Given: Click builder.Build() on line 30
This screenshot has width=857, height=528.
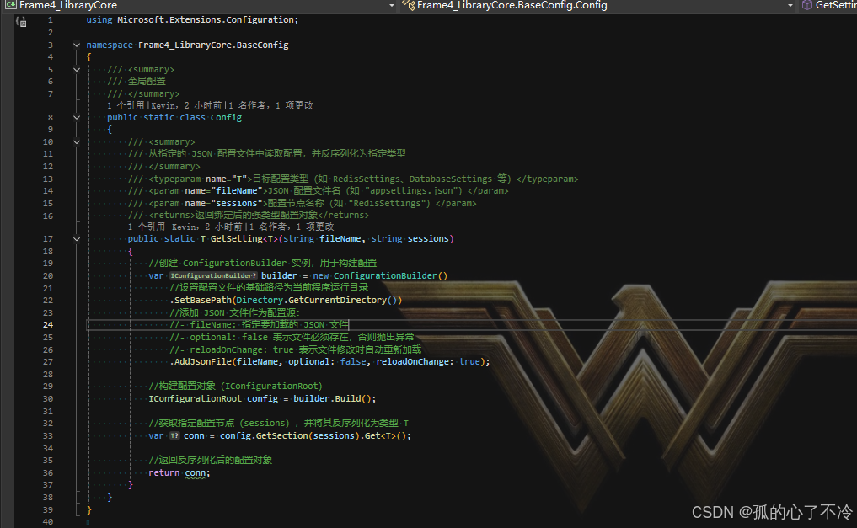Looking at the screenshot, I should (332, 398).
